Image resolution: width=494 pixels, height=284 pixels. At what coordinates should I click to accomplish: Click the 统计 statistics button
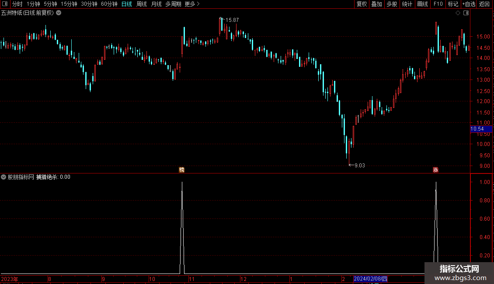click(407, 4)
